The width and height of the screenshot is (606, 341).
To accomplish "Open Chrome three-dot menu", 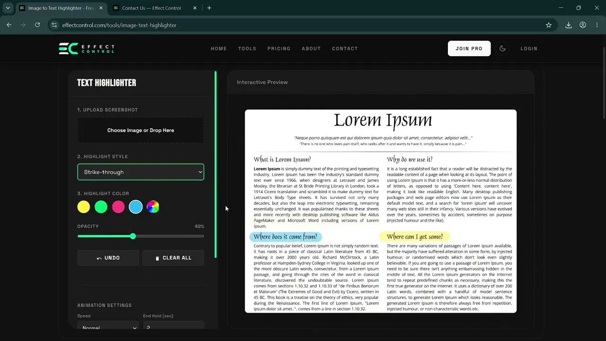I will point(597,25).
